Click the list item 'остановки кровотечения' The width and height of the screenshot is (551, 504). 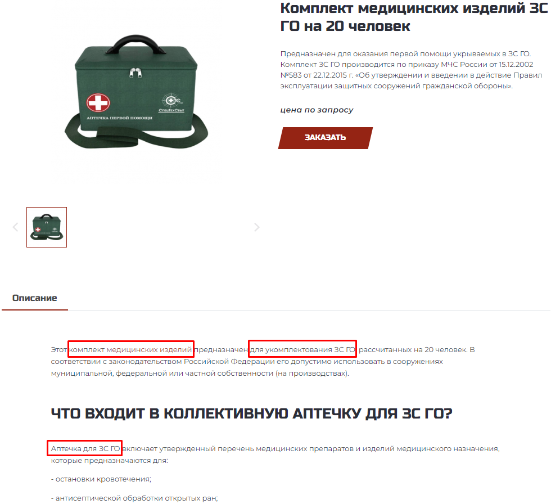click(x=101, y=479)
